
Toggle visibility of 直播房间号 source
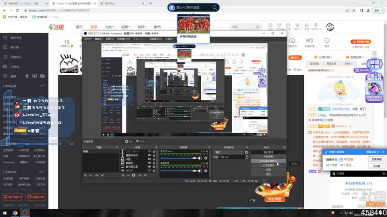click(x=149, y=155)
